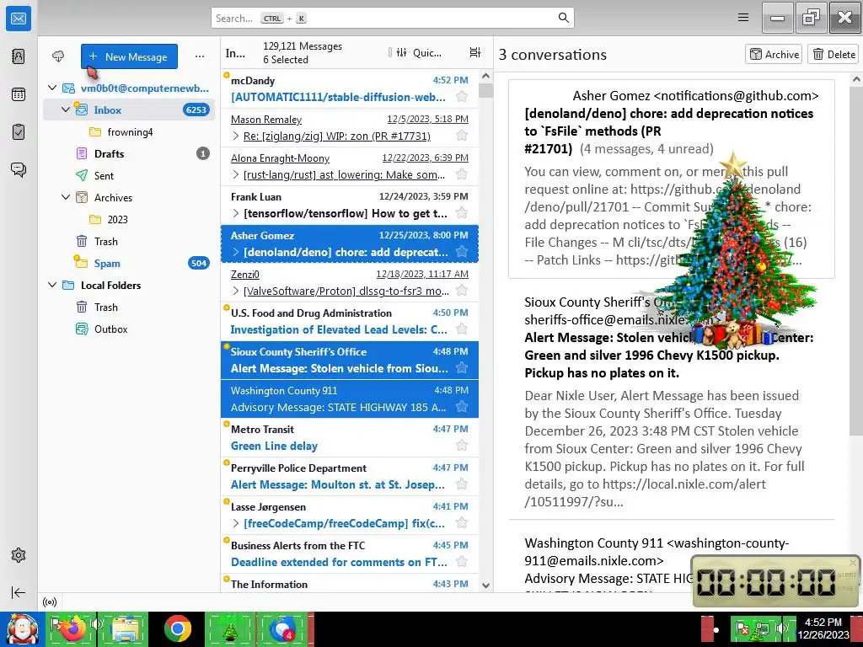The height and width of the screenshot is (647, 863).
Task: Open the Metro Transit Green Line delay email
Action: [x=350, y=438]
